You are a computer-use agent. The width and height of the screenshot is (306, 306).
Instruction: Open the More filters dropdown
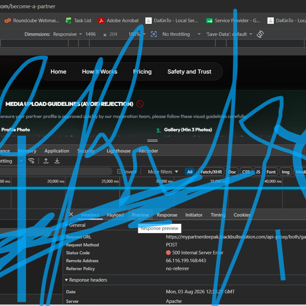tap(163, 172)
